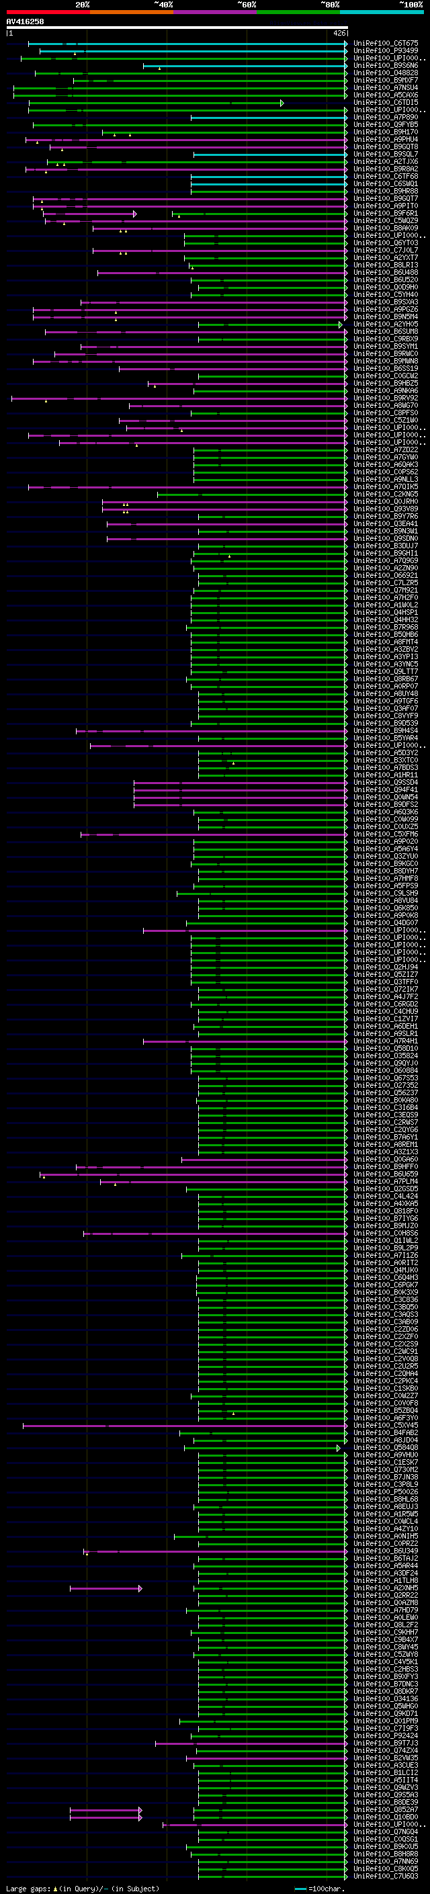Viewport: 430px width, 1894px height.
Task: Click UniRef100_Q10BD0 label
Action: tap(385, 1817)
